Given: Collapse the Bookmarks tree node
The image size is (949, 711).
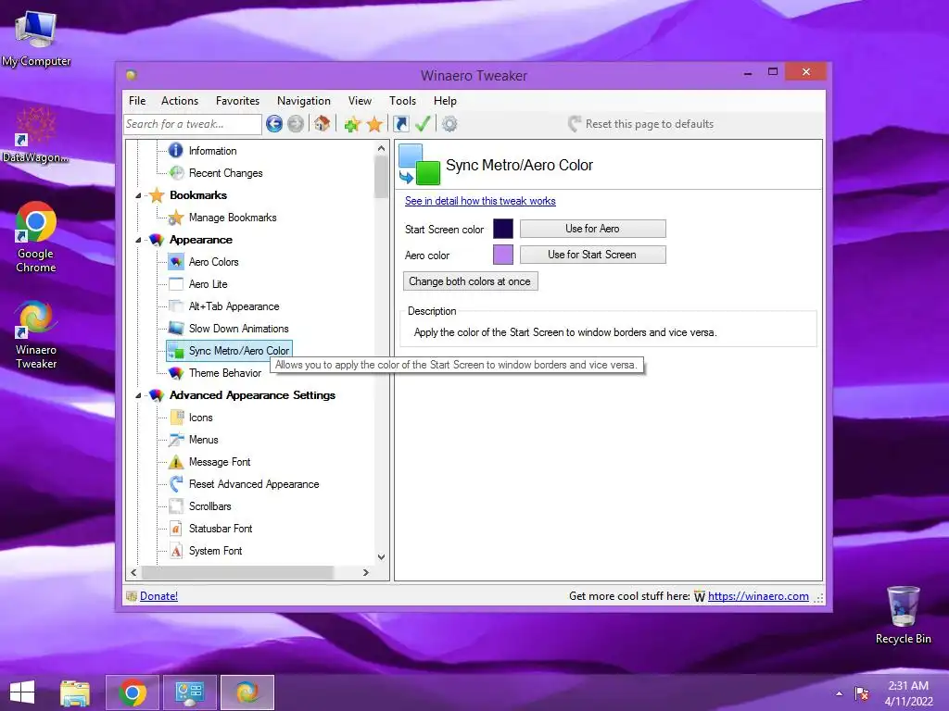Looking at the screenshot, I should [x=138, y=195].
